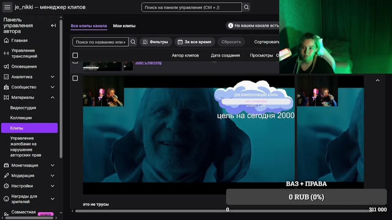Click the Оповещения megaphone icon
The image size is (392, 220).
[6, 67]
